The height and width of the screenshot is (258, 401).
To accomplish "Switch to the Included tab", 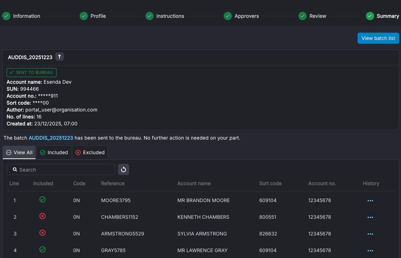I will pos(54,152).
